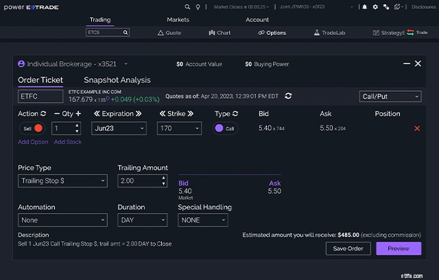Switch to the Account tab
Screen dimensions: 439x280
(x=257, y=20)
